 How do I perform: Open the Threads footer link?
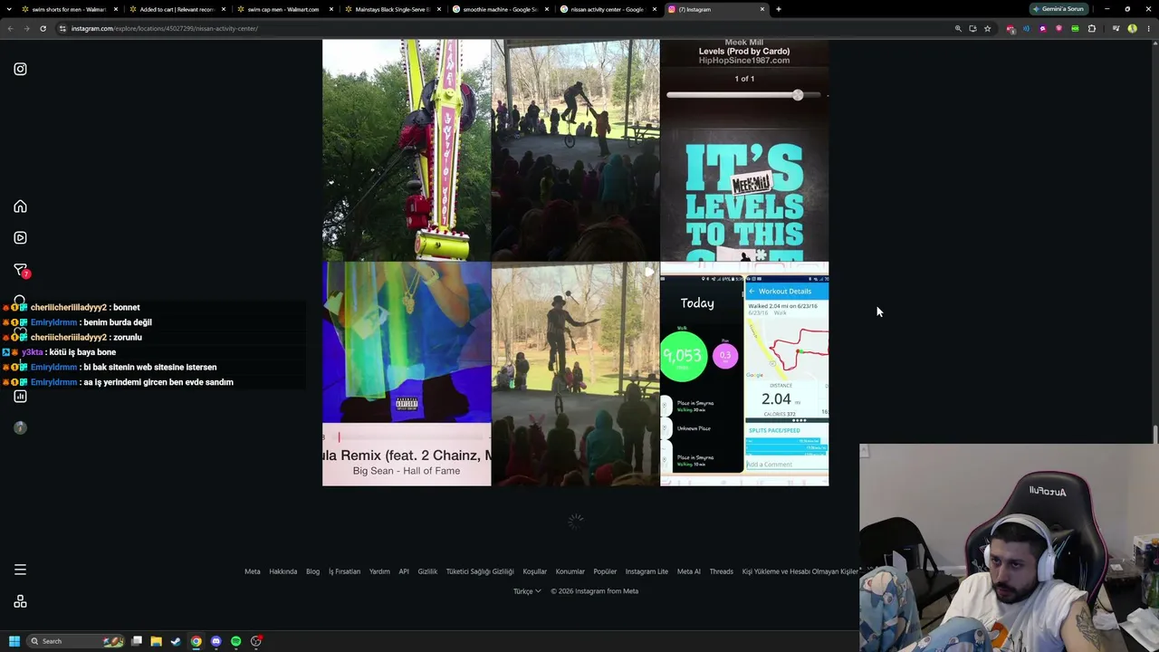[721, 571]
